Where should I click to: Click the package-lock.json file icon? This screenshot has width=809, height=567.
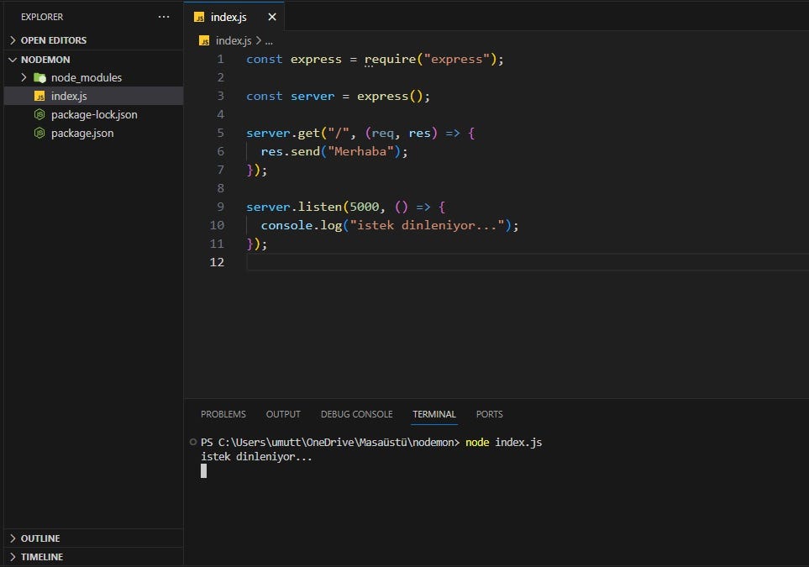coord(39,114)
